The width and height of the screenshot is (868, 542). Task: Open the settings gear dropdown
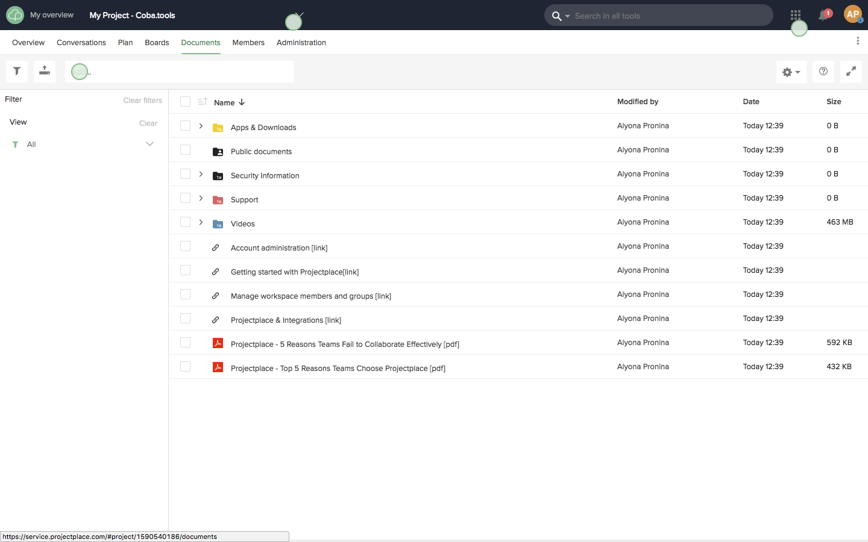click(791, 72)
